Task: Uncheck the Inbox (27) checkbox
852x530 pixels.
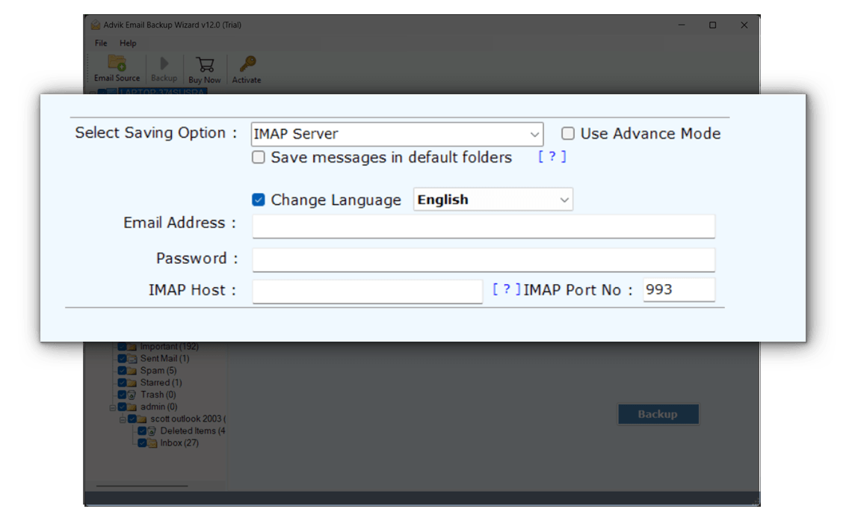Action: pos(142,443)
